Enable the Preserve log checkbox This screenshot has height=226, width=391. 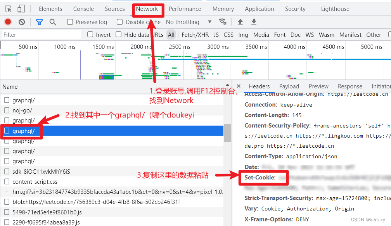[x=70, y=22]
